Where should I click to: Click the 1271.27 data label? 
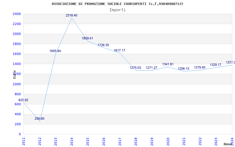[152, 68]
